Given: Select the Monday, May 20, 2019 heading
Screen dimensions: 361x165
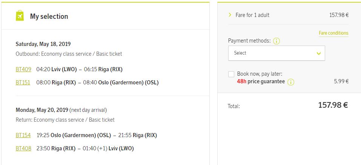Looking at the screenshot, I should 42,110.
